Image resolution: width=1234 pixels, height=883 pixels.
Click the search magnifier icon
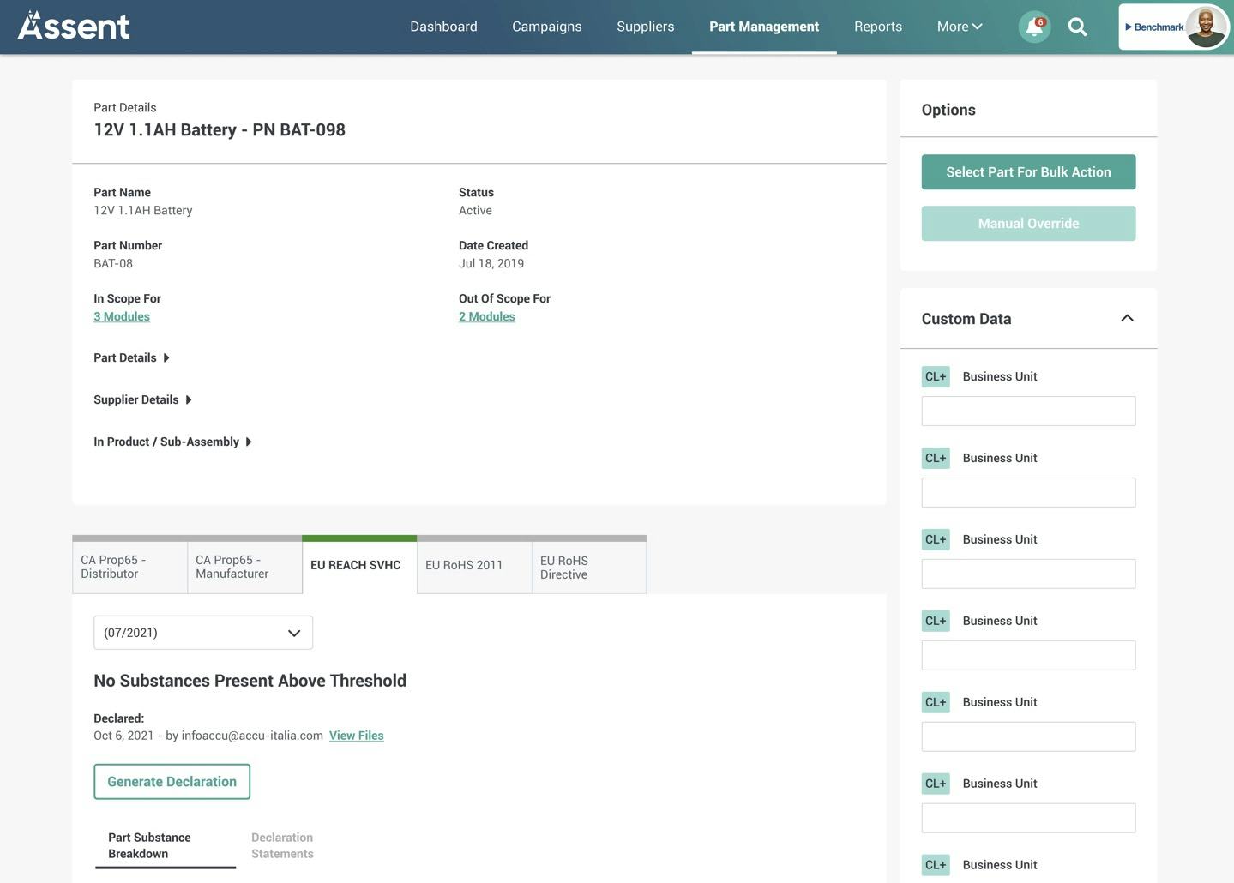(1076, 26)
